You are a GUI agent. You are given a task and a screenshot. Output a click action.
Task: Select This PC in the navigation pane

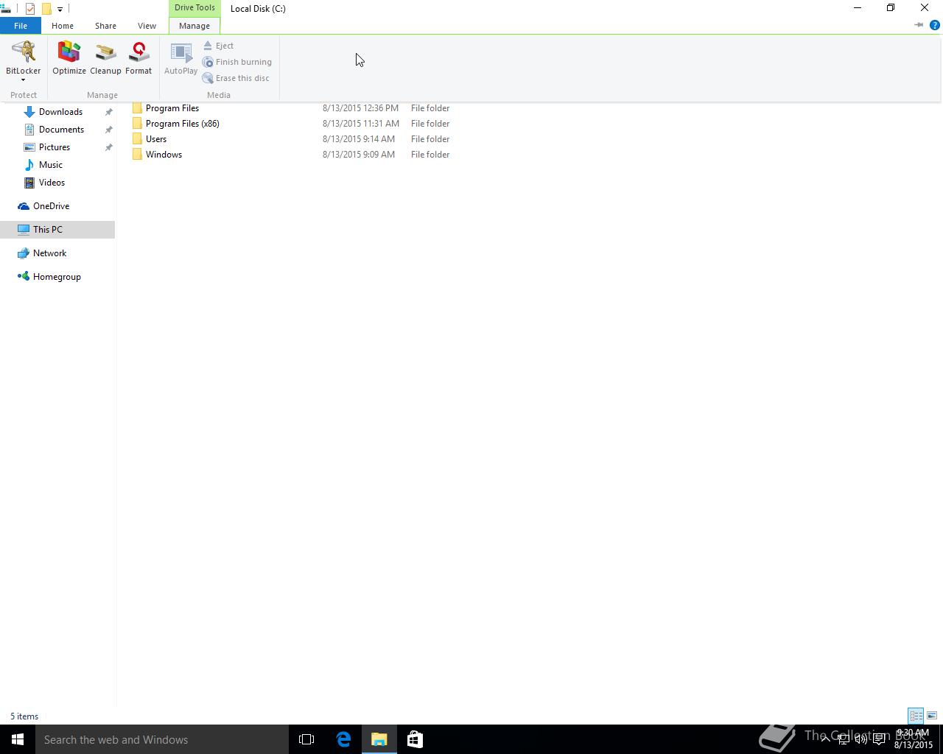tap(48, 230)
